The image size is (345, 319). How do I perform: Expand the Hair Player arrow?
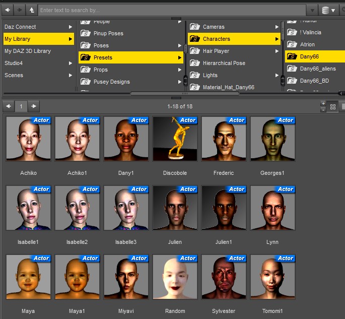pyautogui.click(x=277, y=51)
